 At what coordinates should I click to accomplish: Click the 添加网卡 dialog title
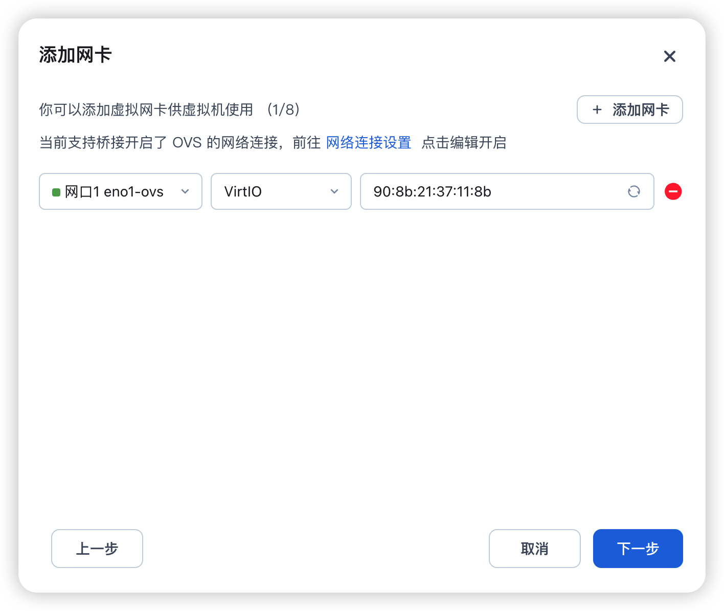[x=76, y=55]
